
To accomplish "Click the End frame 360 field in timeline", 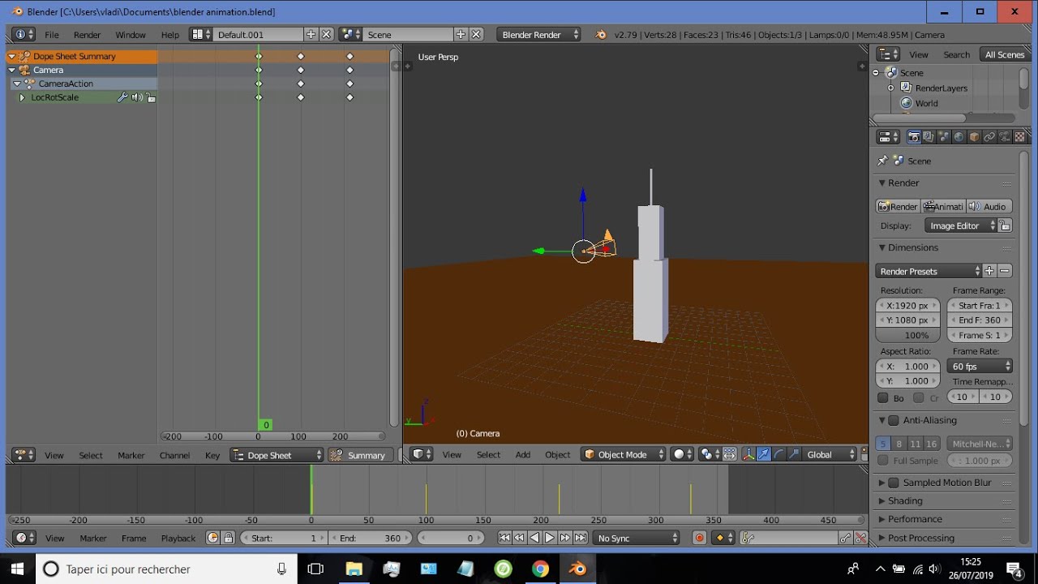I will (x=371, y=538).
